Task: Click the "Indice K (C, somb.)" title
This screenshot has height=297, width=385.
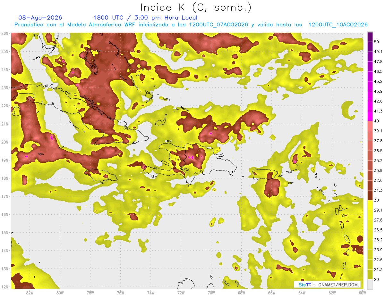Action: point(196,7)
